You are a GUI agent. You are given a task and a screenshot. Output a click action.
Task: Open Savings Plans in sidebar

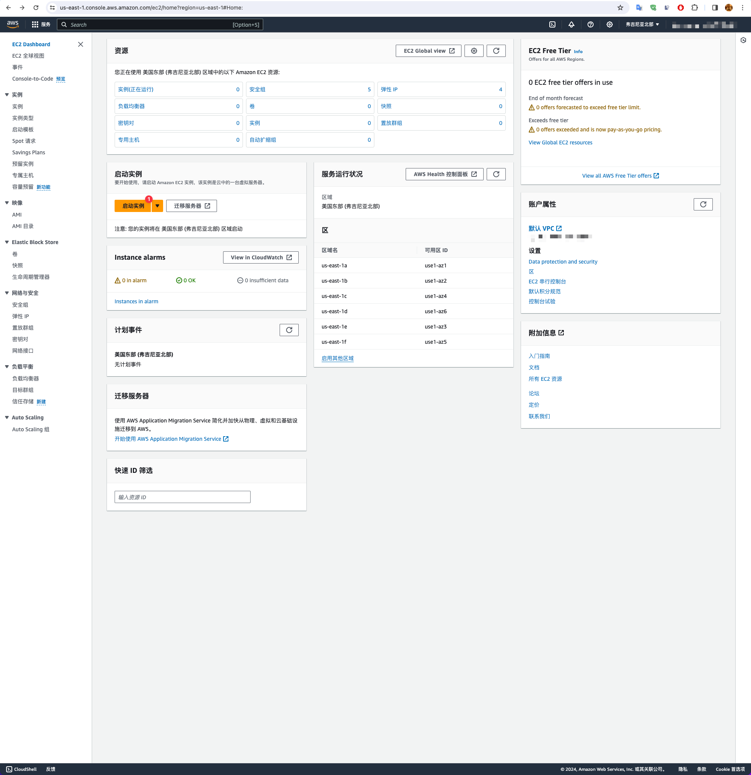pyautogui.click(x=29, y=153)
